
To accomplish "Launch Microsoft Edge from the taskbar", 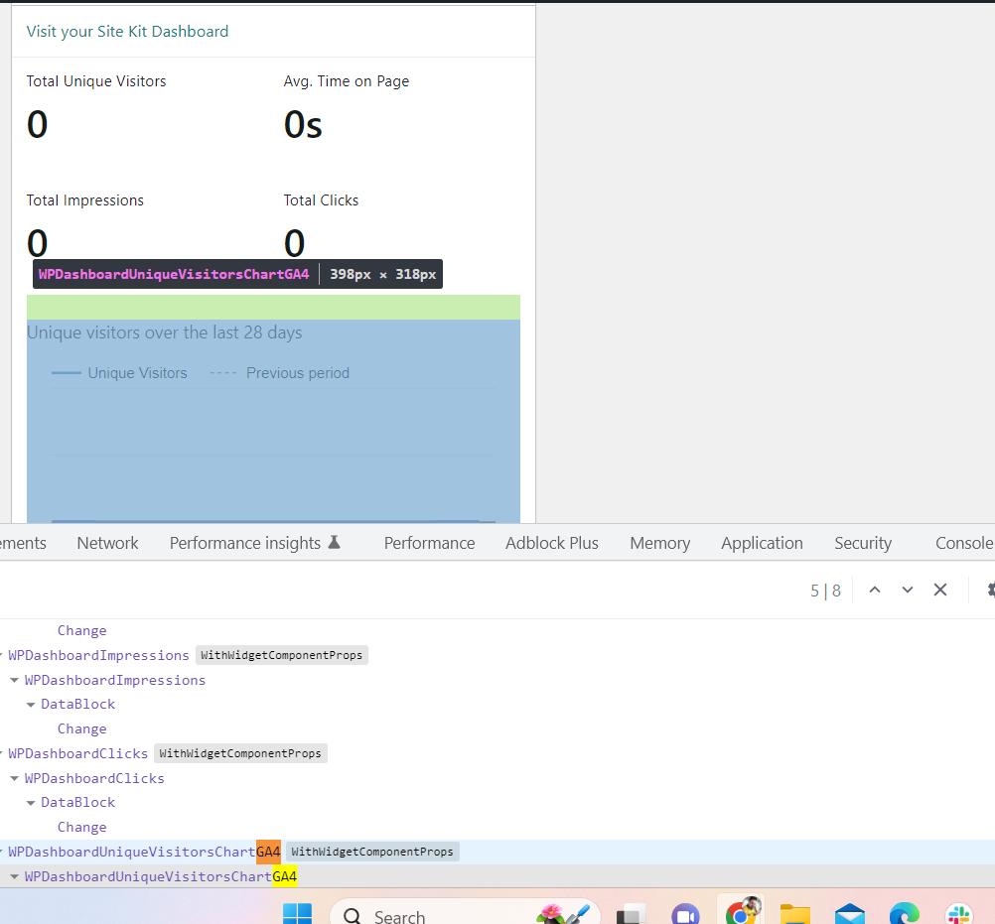I will click(904, 914).
